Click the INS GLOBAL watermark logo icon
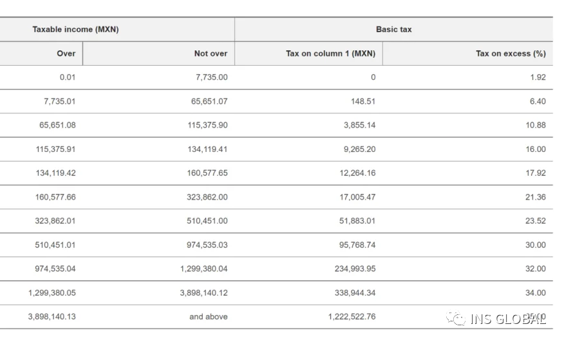 coord(456,319)
